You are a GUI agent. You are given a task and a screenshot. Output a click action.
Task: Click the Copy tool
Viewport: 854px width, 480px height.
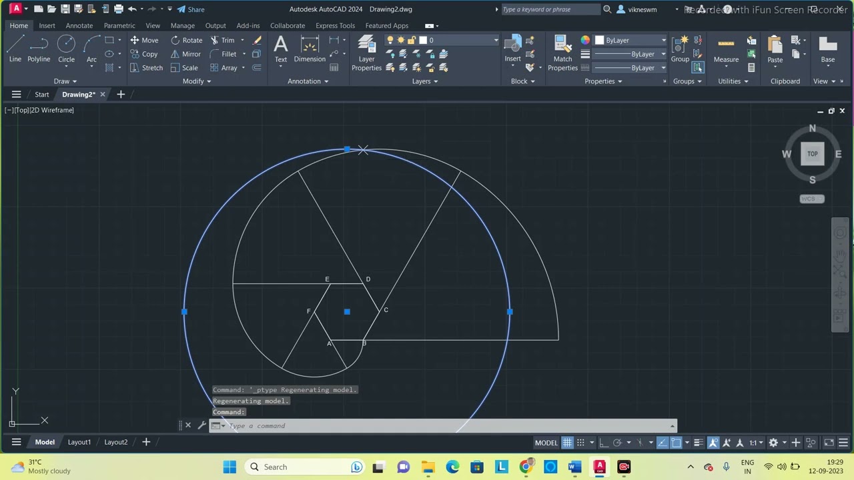(143, 54)
